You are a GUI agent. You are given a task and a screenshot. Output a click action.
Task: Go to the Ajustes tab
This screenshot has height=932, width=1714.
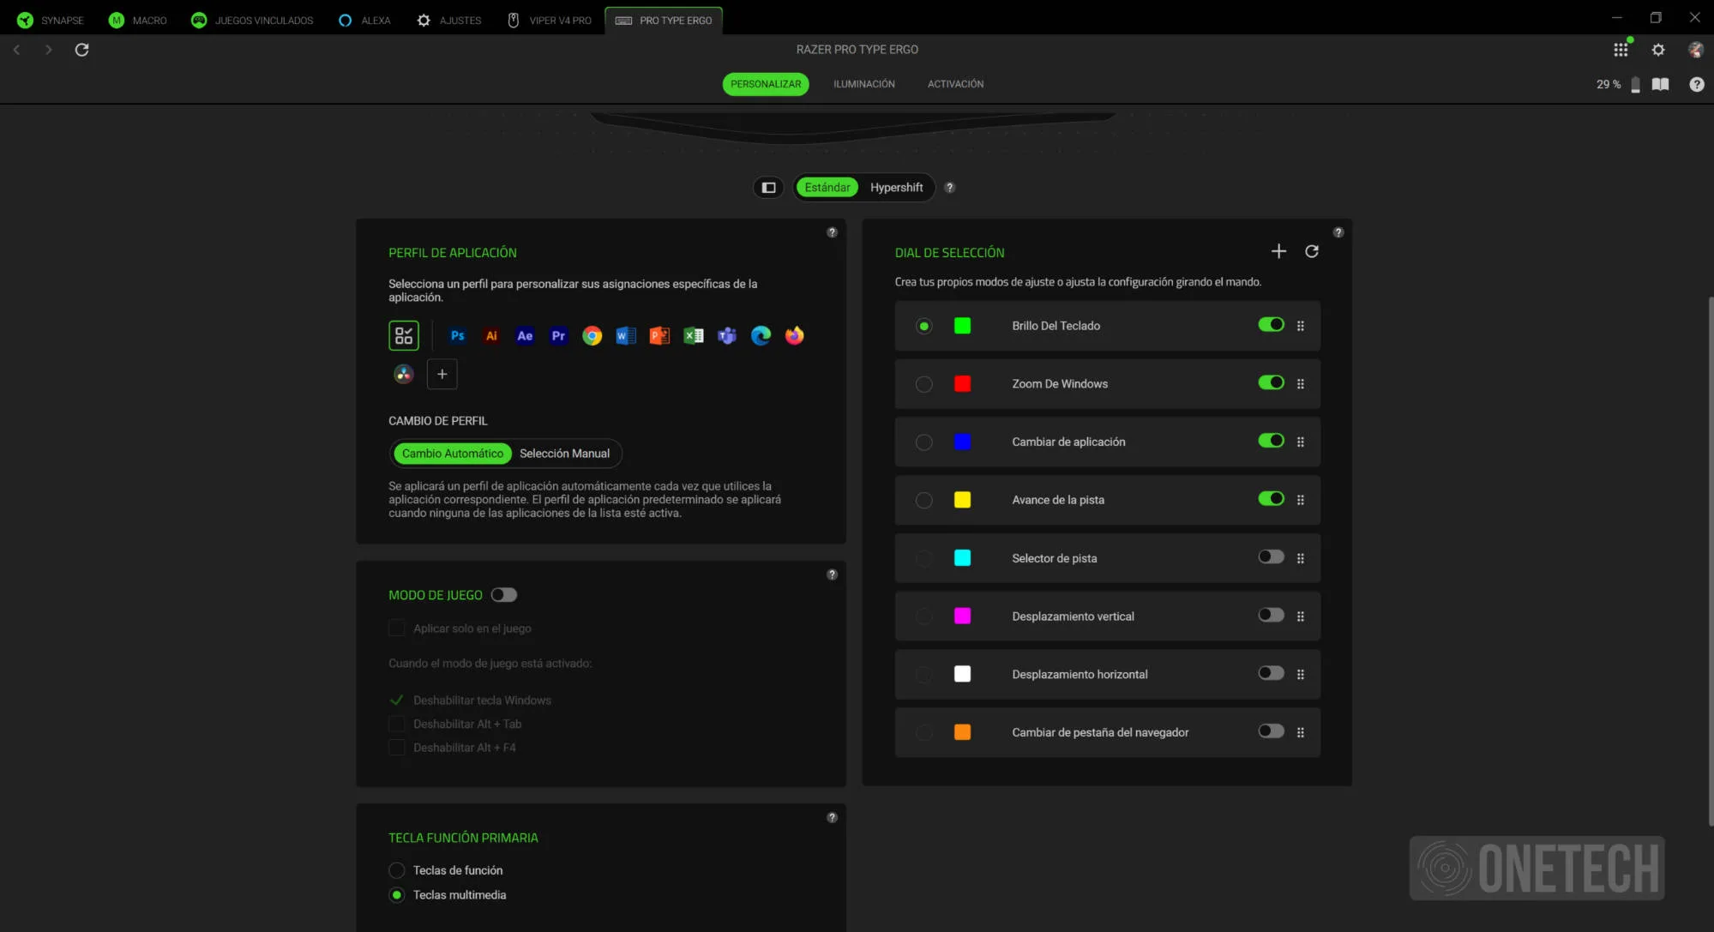(449, 20)
